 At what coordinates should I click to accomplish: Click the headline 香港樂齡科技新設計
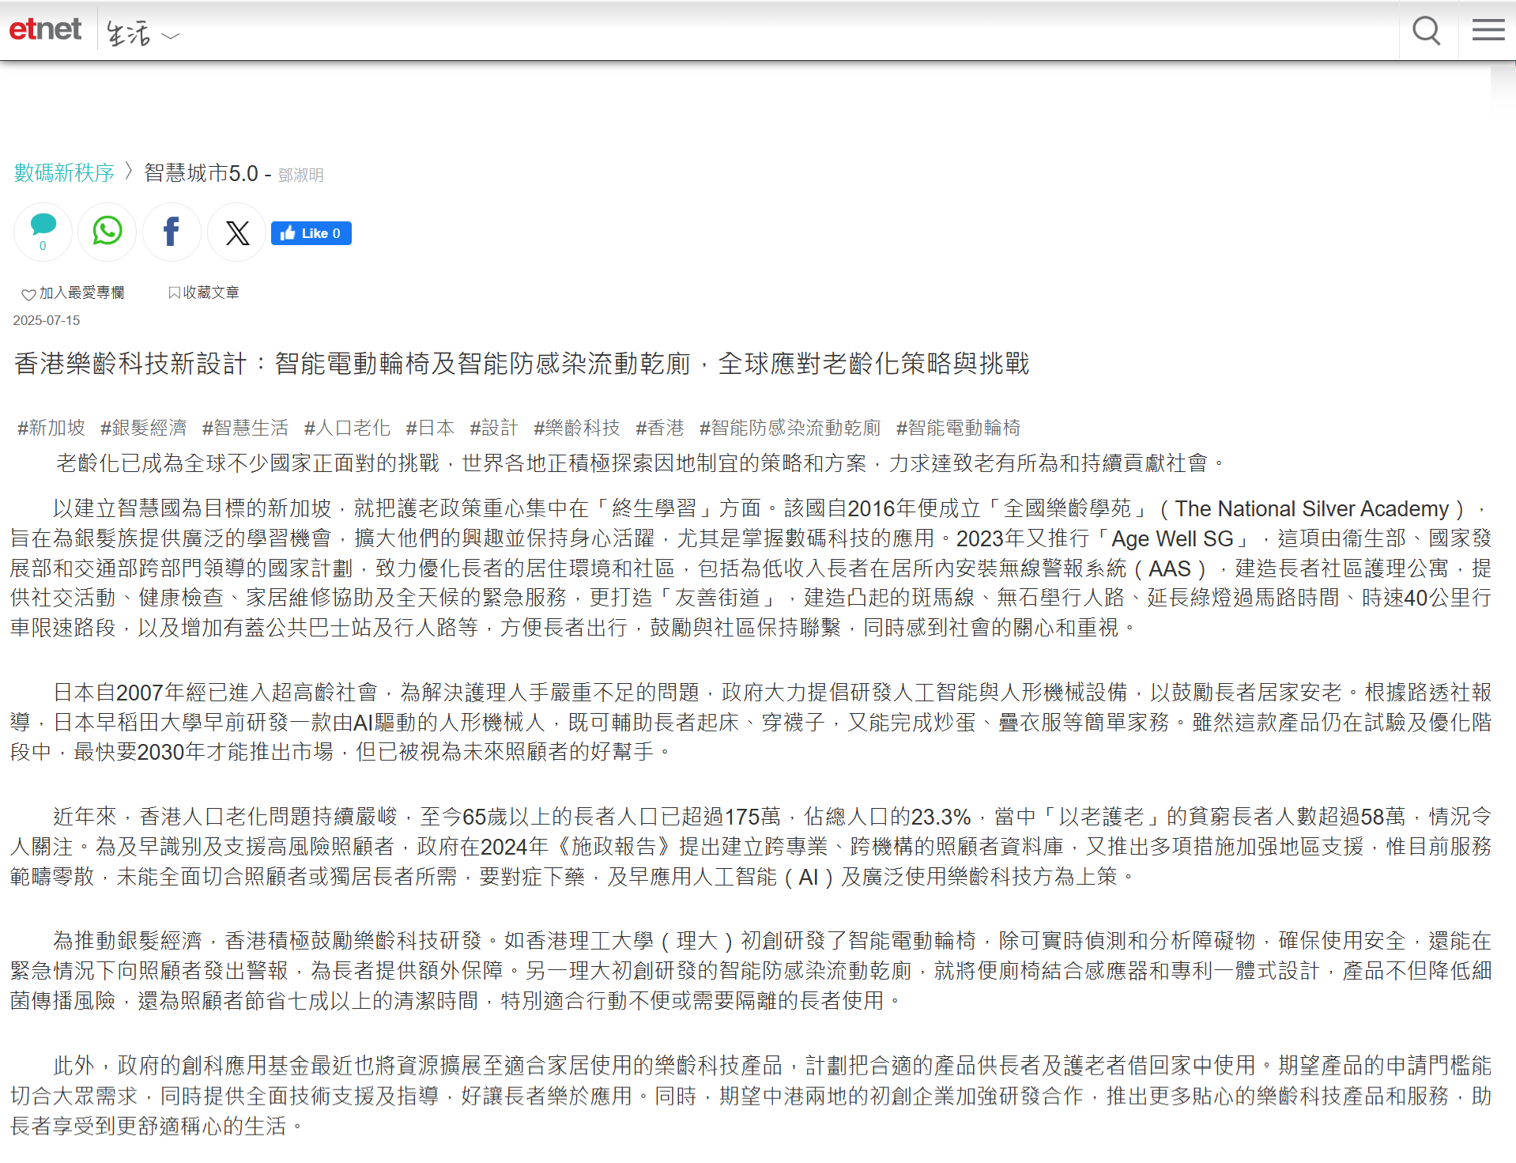click(x=131, y=364)
